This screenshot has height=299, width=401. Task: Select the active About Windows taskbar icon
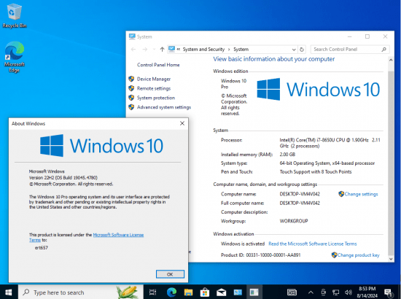point(254,292)
